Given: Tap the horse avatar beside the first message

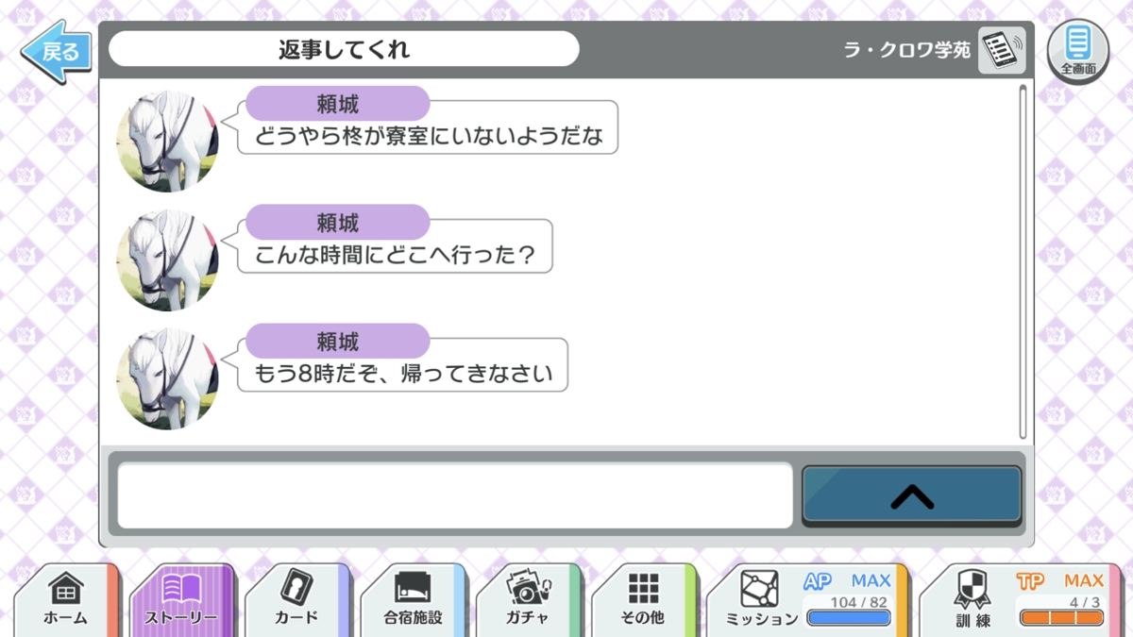Looking at the screenshot, I should click(x=168, y=142).
